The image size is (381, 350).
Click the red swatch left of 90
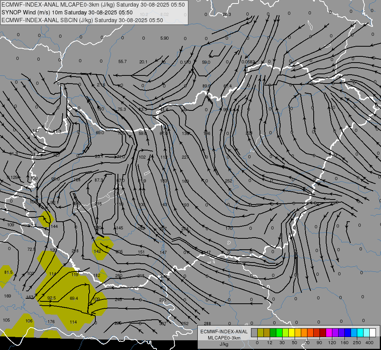click(317, 332)
